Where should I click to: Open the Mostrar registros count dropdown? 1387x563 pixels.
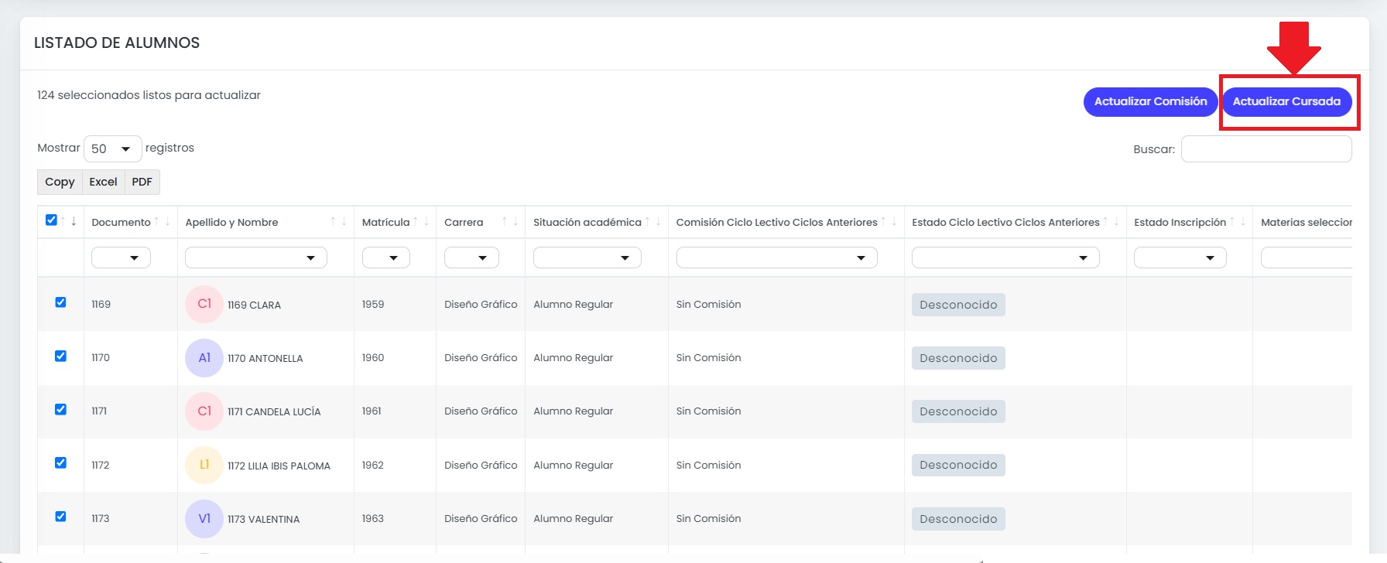pos(112,148)
